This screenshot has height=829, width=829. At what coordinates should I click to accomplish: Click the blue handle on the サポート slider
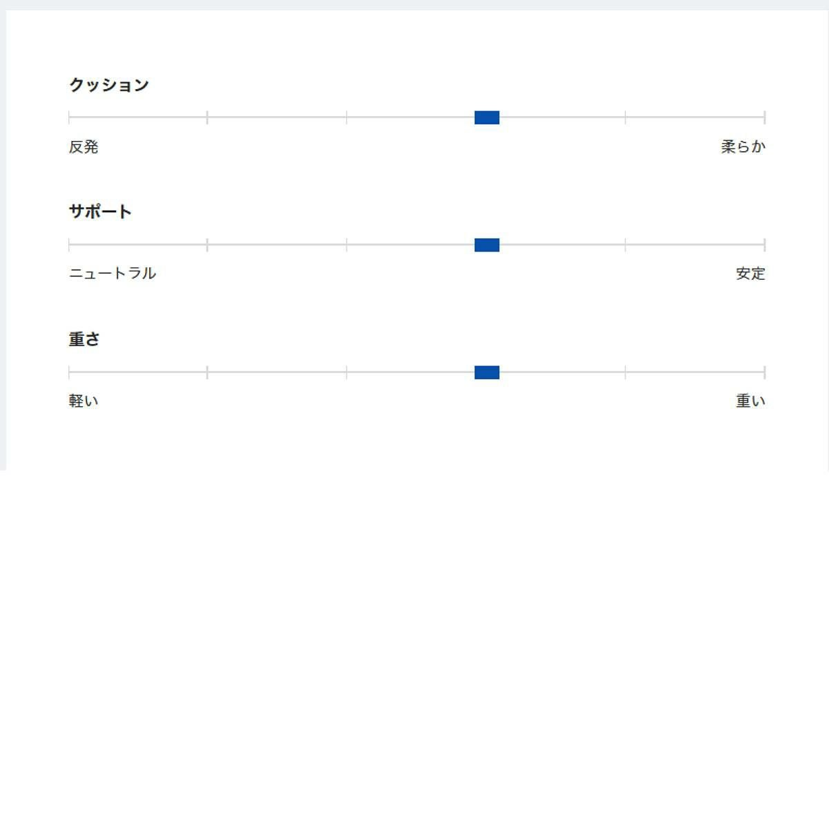[486, 245]
